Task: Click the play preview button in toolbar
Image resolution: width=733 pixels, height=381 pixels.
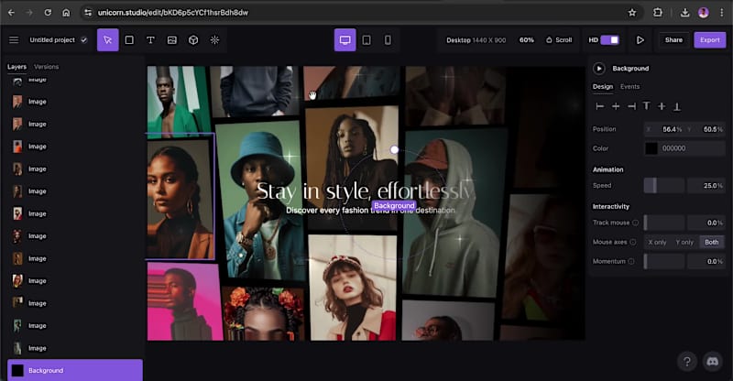Action: click(x=640, y=40)
